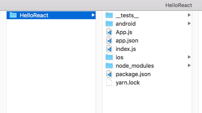The image size is (202, 113).
Task: Click the android folder icon
Action: click(109, 24)
